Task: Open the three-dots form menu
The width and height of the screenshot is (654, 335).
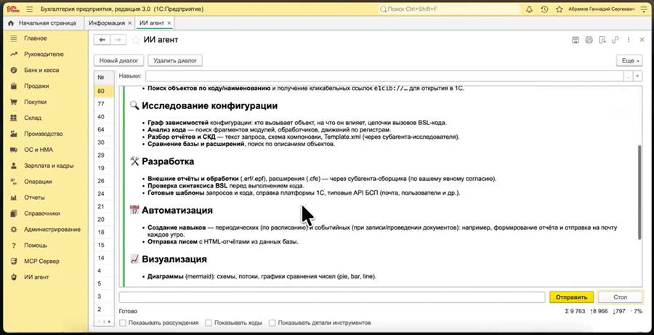Action: [629, 40]
